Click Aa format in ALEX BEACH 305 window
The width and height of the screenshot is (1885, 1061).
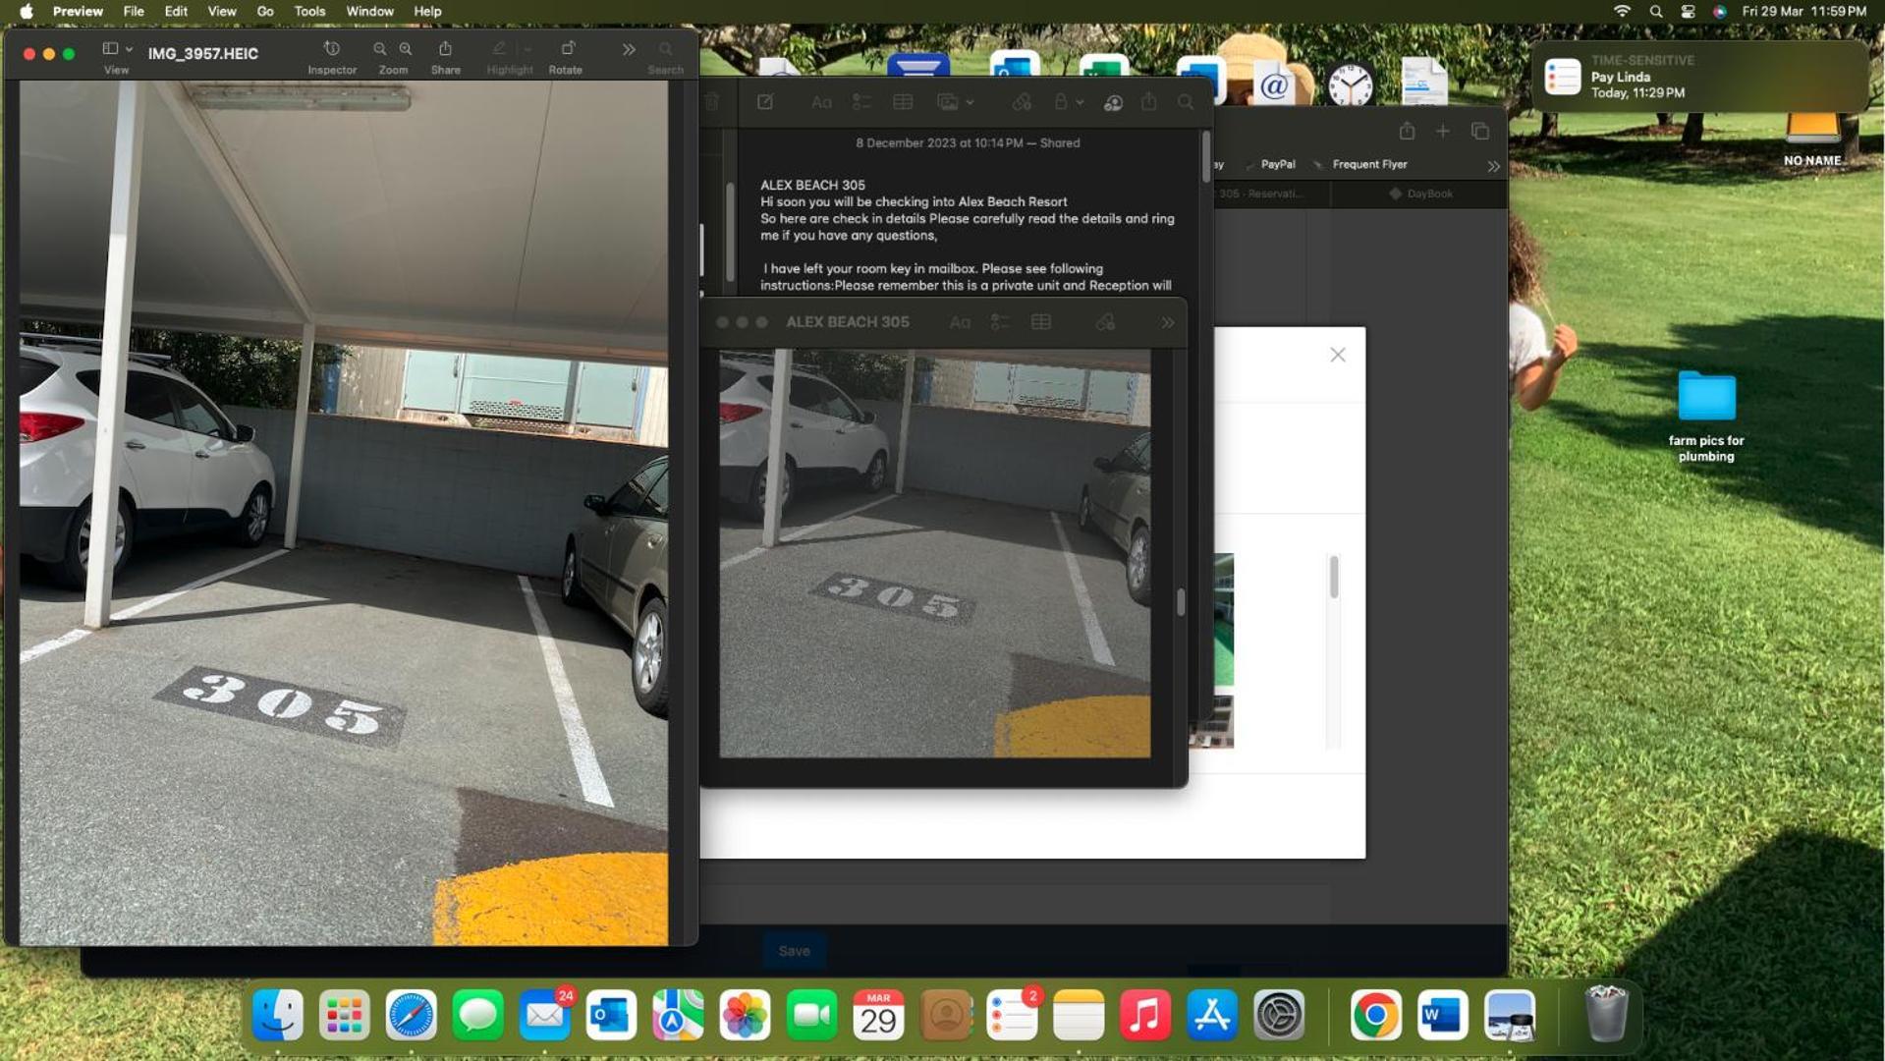[960, 322]
